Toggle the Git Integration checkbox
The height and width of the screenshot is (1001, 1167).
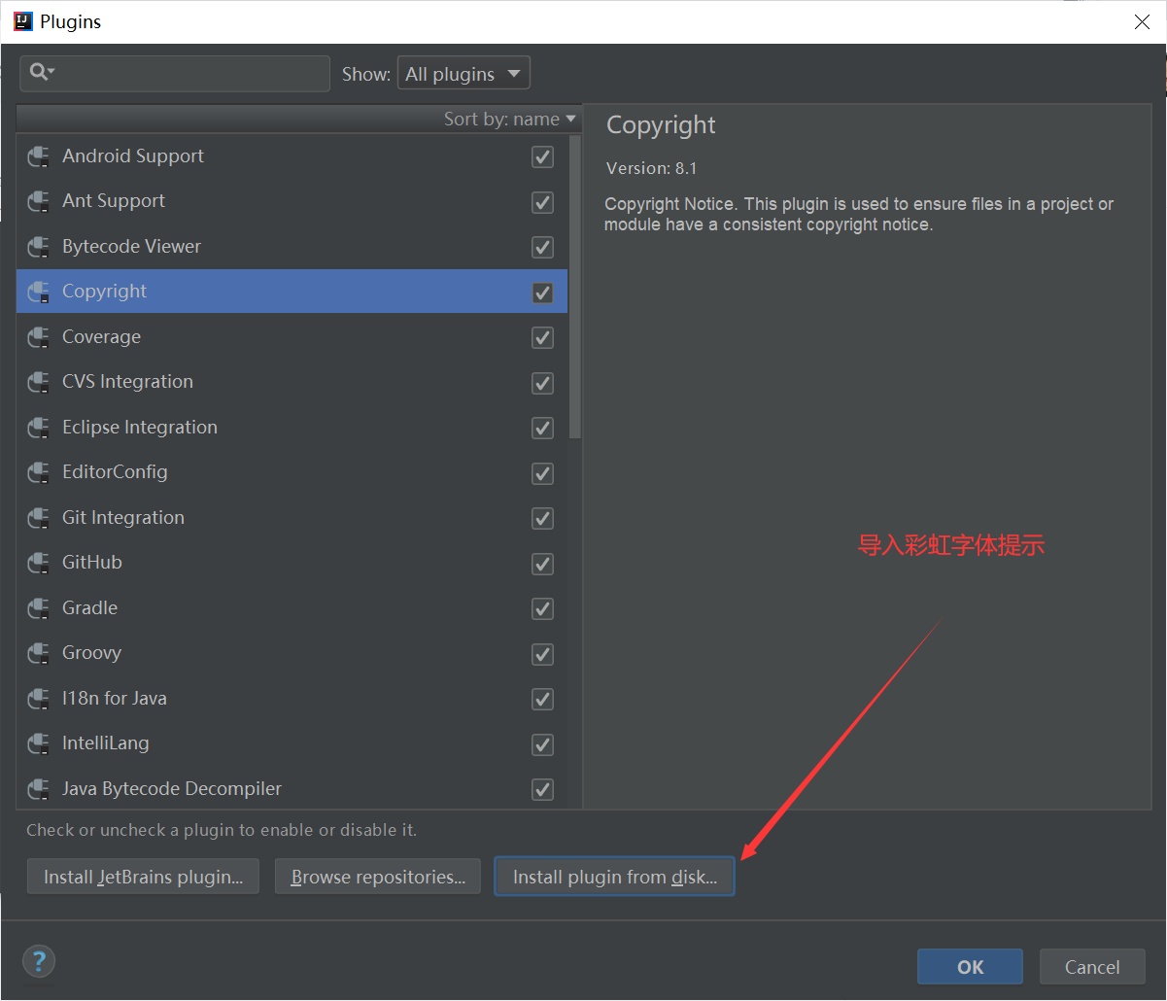(x=542, y=518)
